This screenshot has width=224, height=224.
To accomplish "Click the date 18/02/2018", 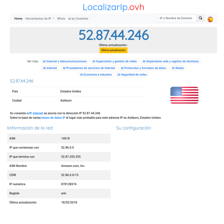I will coord(69,202).
